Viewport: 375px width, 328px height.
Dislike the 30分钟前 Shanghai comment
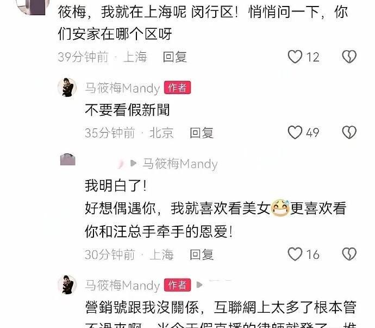(x=349, y=254)
